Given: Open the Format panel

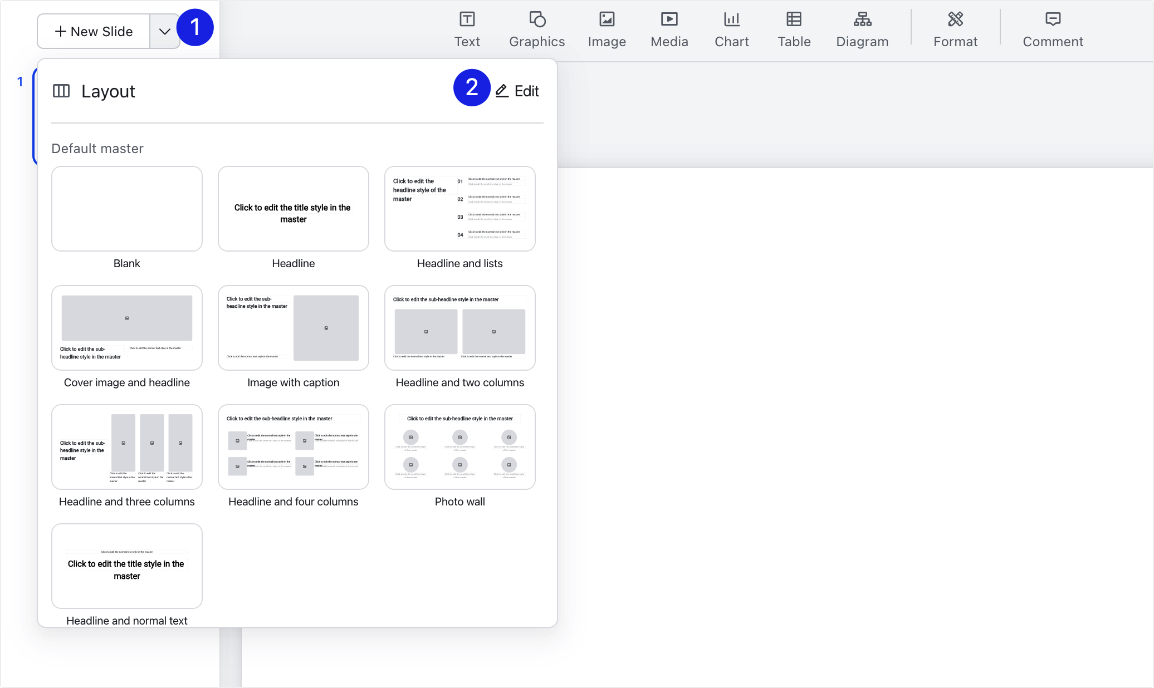Looking at the screenshot, I should click(x=955, y=29).
